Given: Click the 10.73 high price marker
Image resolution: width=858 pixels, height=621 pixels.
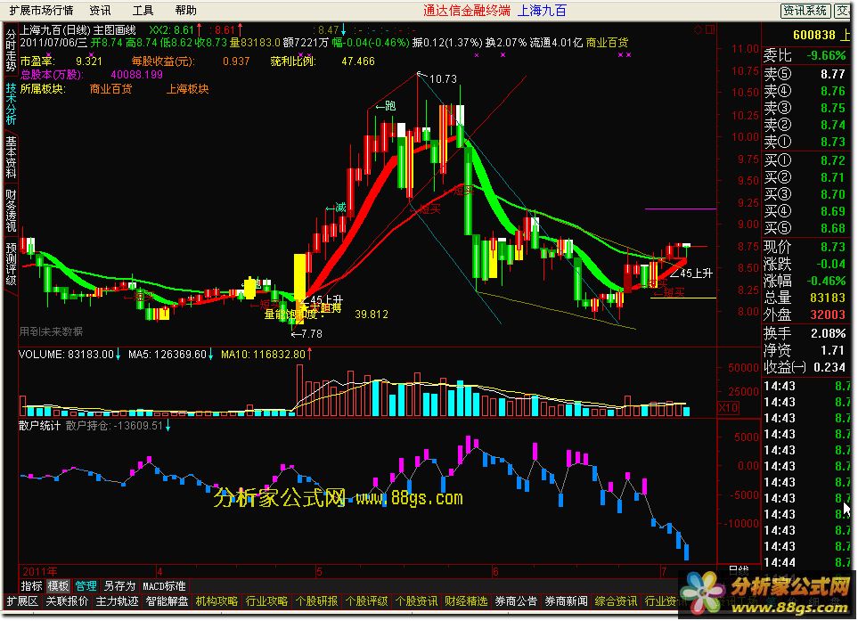Looking at the screenshot, I should [x=443, y=78].
